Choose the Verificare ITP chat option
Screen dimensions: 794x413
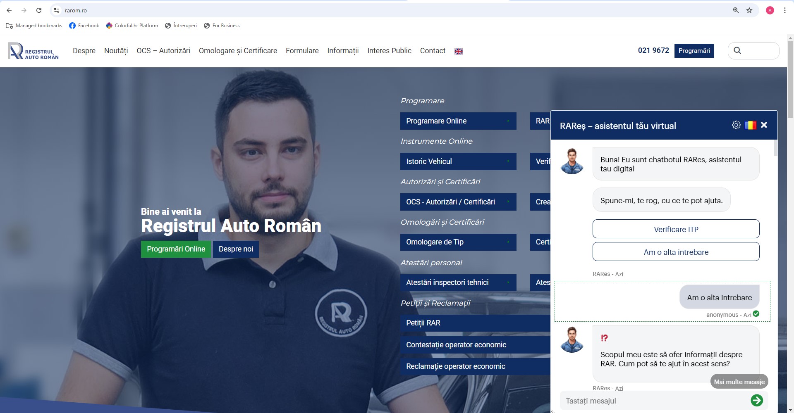[676, 229]
